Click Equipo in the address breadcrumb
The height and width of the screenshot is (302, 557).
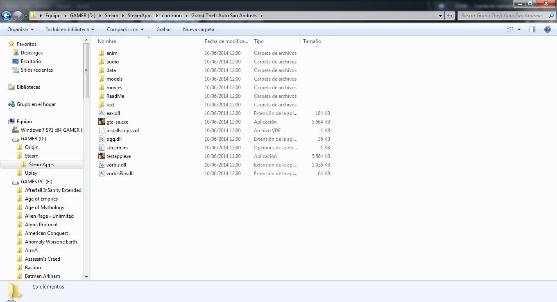(53, 16)
